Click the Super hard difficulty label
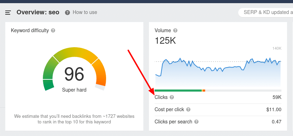293x136 pixels. point(74,90)
